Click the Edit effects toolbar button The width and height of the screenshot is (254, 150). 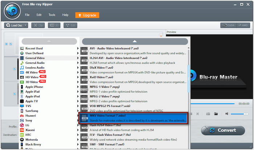pyautogui.click(x=70, y=25)
